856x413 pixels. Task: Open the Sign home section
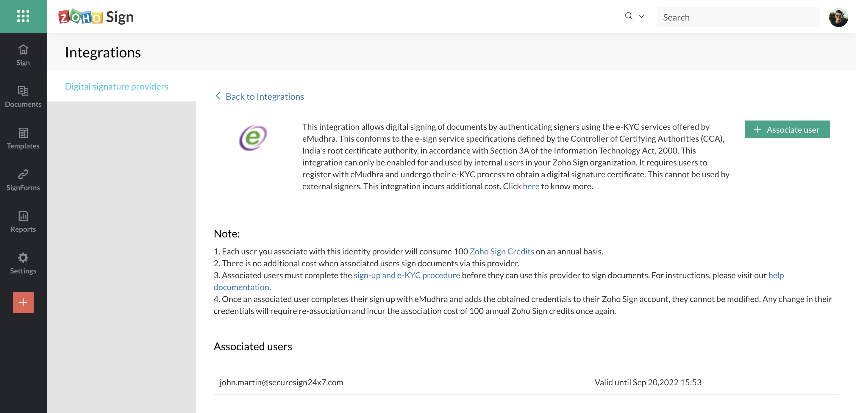(23, 55)
